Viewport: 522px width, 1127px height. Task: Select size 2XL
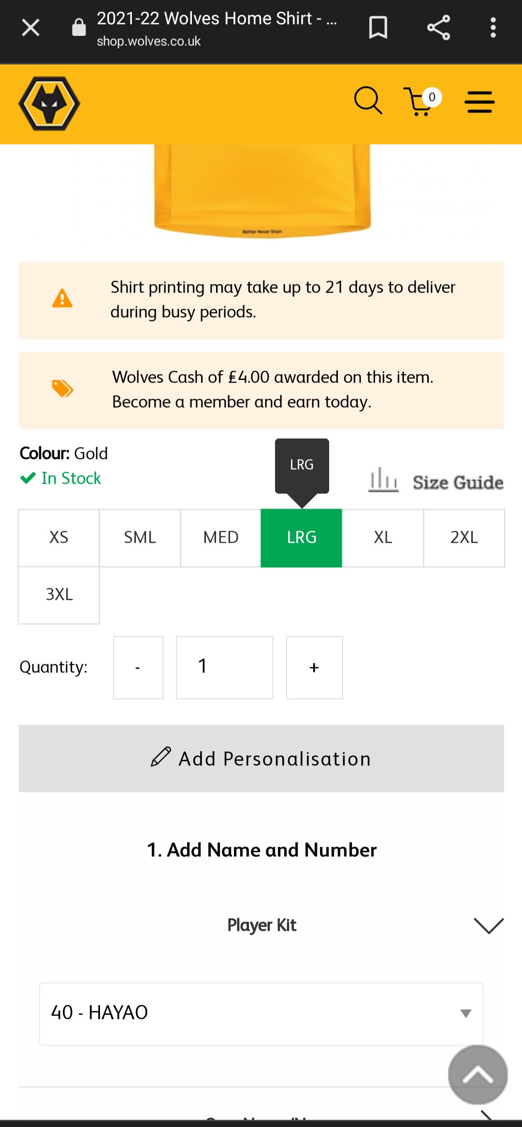(x=464, y=538)
